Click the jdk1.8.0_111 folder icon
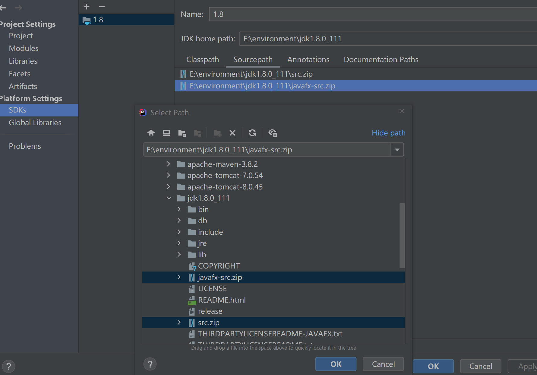 (x=181, y=198)
